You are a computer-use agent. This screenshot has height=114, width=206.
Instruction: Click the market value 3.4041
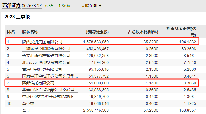(x=190, y=76)
